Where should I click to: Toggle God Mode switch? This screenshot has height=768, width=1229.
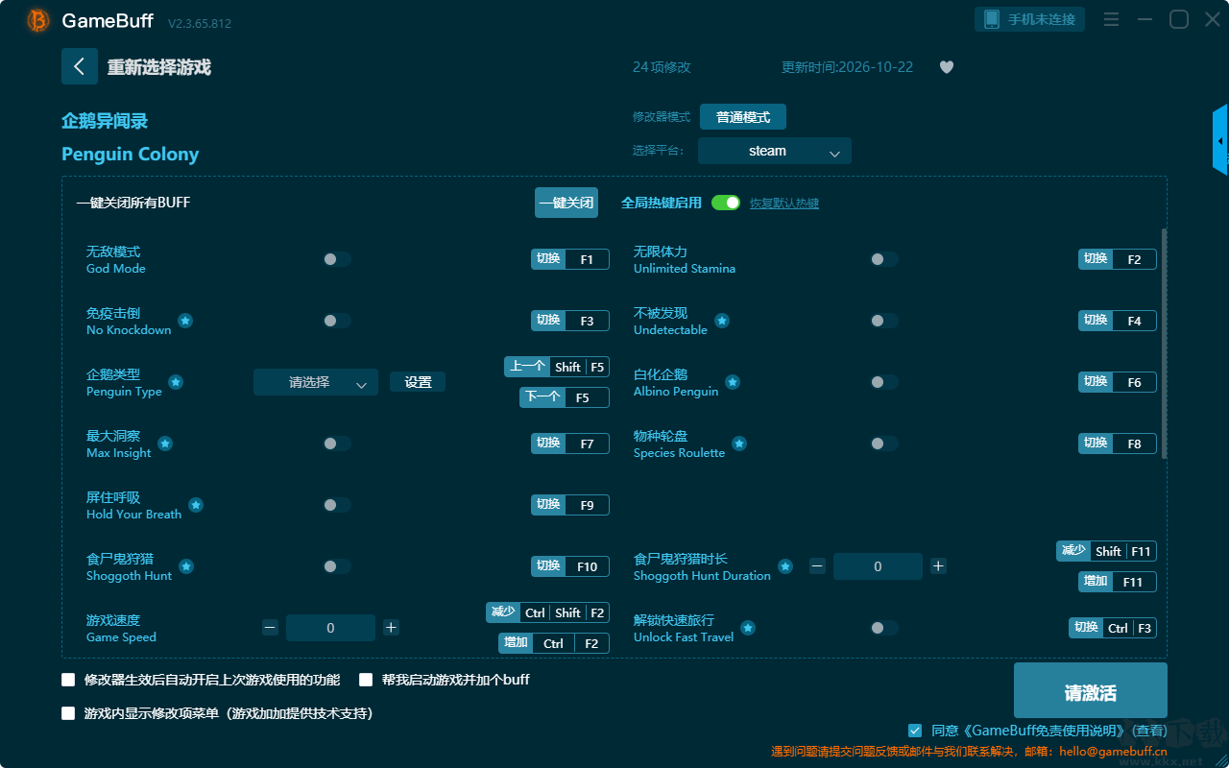click(337, 259)
